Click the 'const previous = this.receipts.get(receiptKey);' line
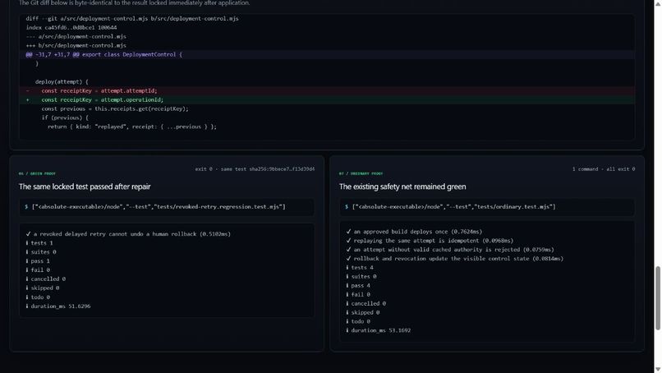662x373 pixels. tap(115, 108)
